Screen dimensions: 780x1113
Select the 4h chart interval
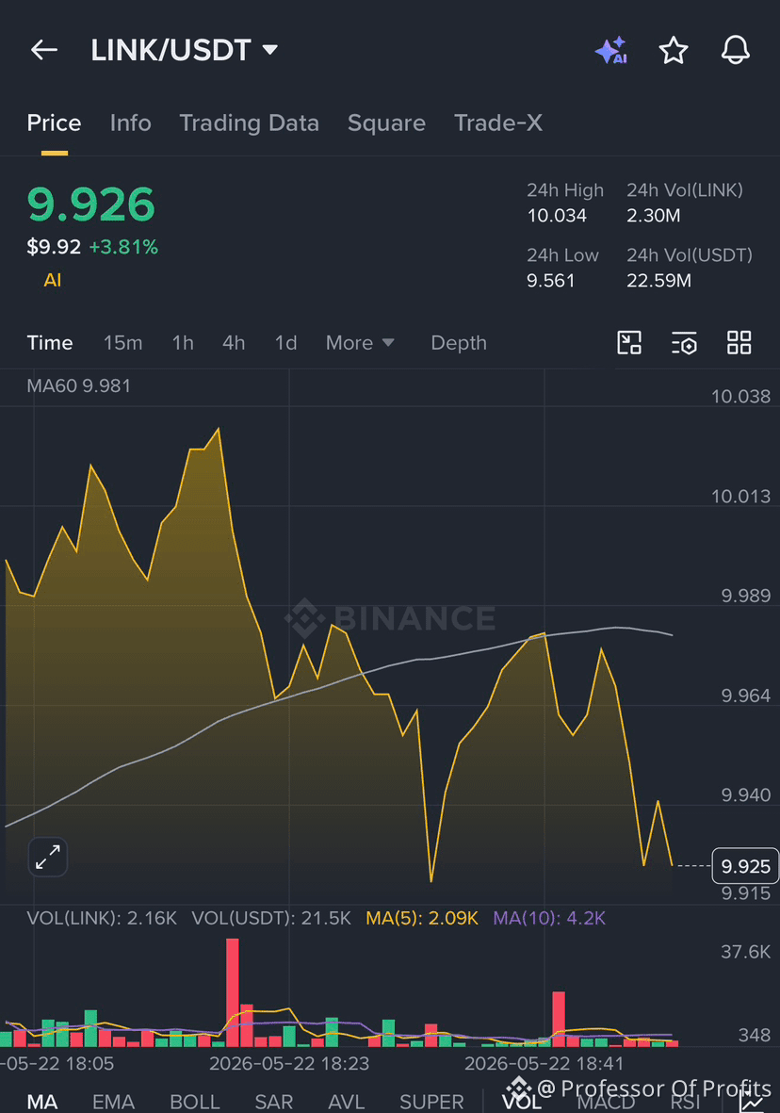[x=234, y=343]
